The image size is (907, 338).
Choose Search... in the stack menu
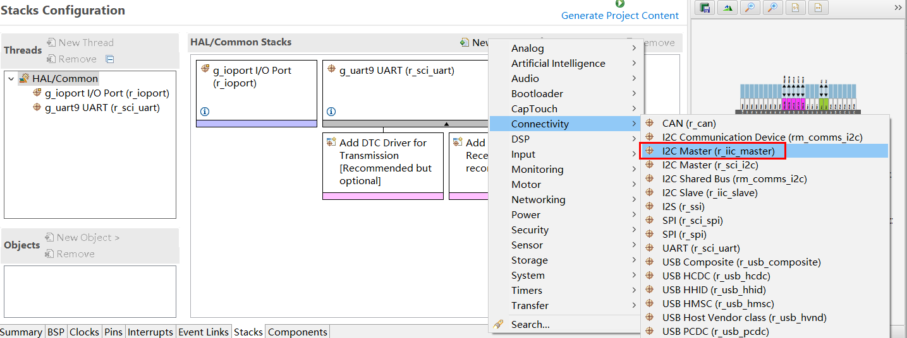tap(566, 324)
